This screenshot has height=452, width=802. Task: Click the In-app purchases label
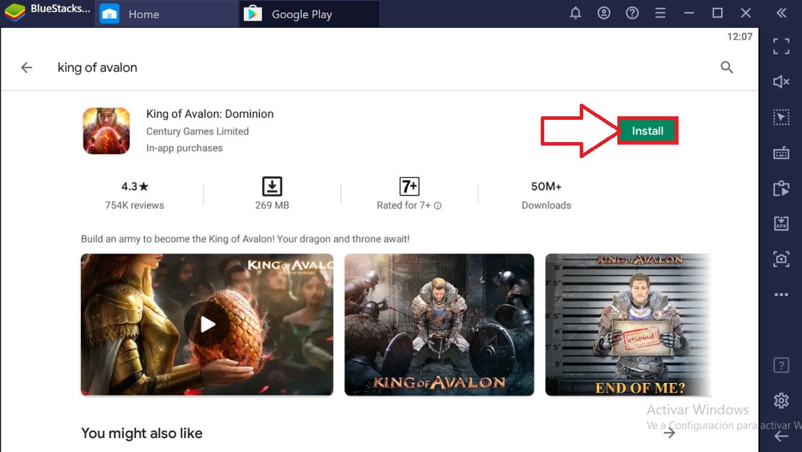coord(184,148)
